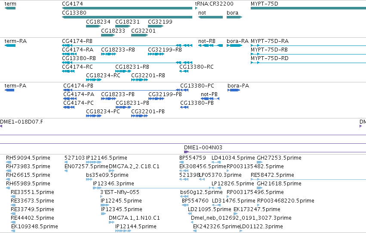Viewport: 366px width, 233px height.
Task: Click the CG32199-PB protein label
Action: coord(165,94)
